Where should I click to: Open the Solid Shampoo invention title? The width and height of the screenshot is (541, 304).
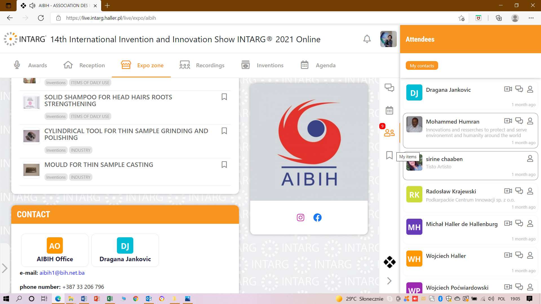[108, 100]
